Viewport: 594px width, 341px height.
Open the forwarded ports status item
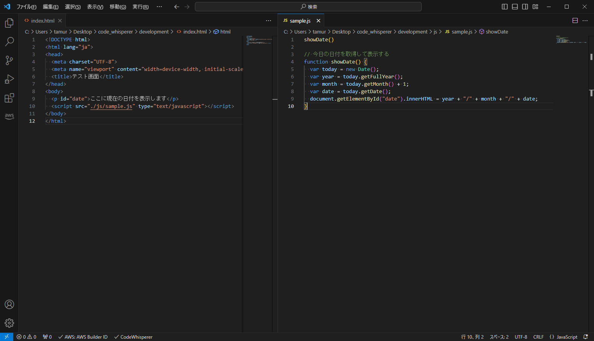47,337
